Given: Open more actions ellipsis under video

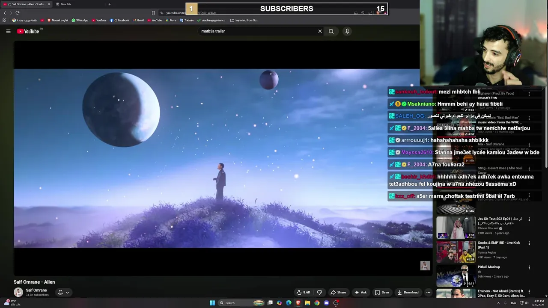Looking at the screenshot, I should tap(428, 293).
